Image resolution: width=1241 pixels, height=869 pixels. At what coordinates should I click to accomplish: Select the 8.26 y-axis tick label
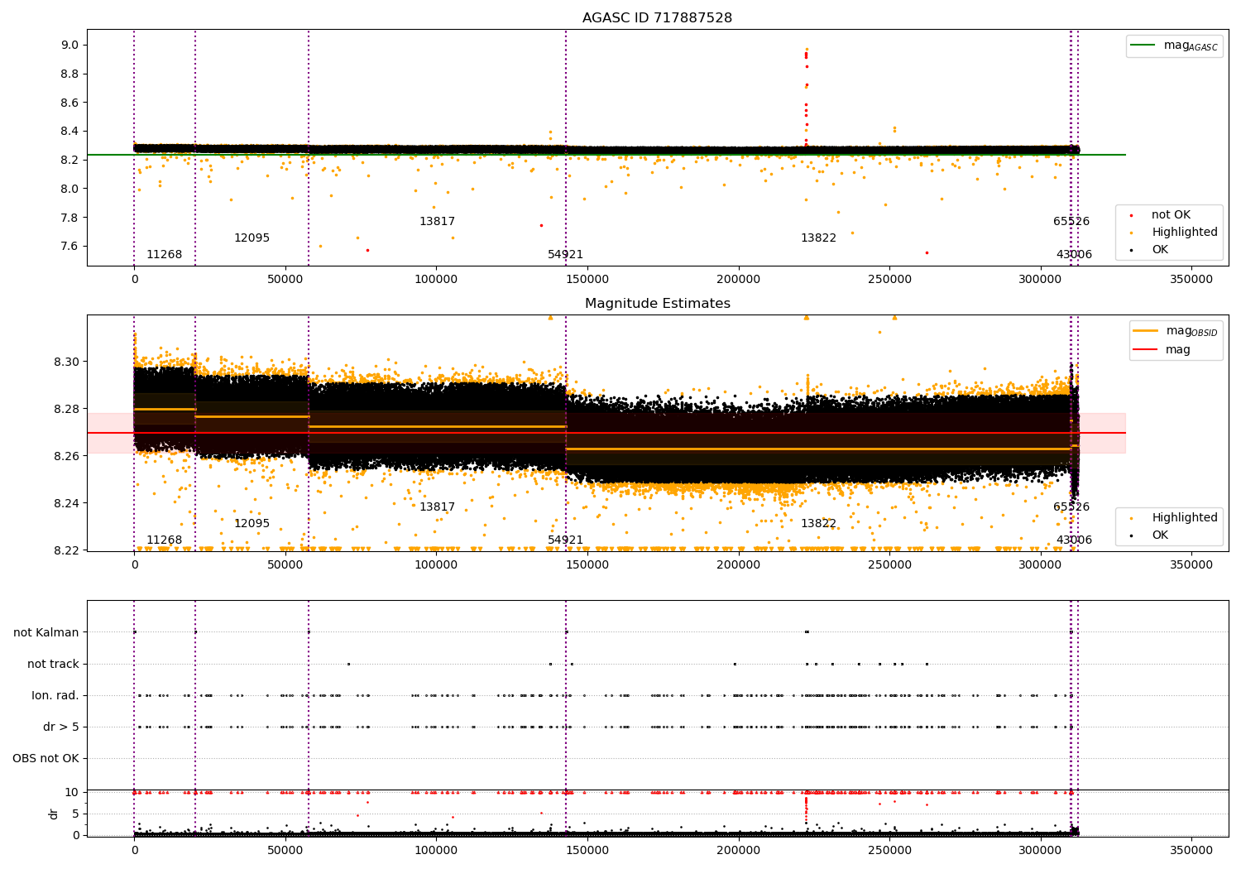point(67,456)
